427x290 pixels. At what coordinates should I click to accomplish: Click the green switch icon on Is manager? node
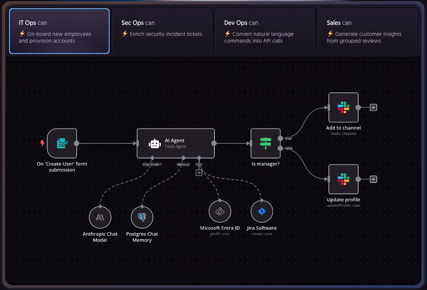pos(265,143)
